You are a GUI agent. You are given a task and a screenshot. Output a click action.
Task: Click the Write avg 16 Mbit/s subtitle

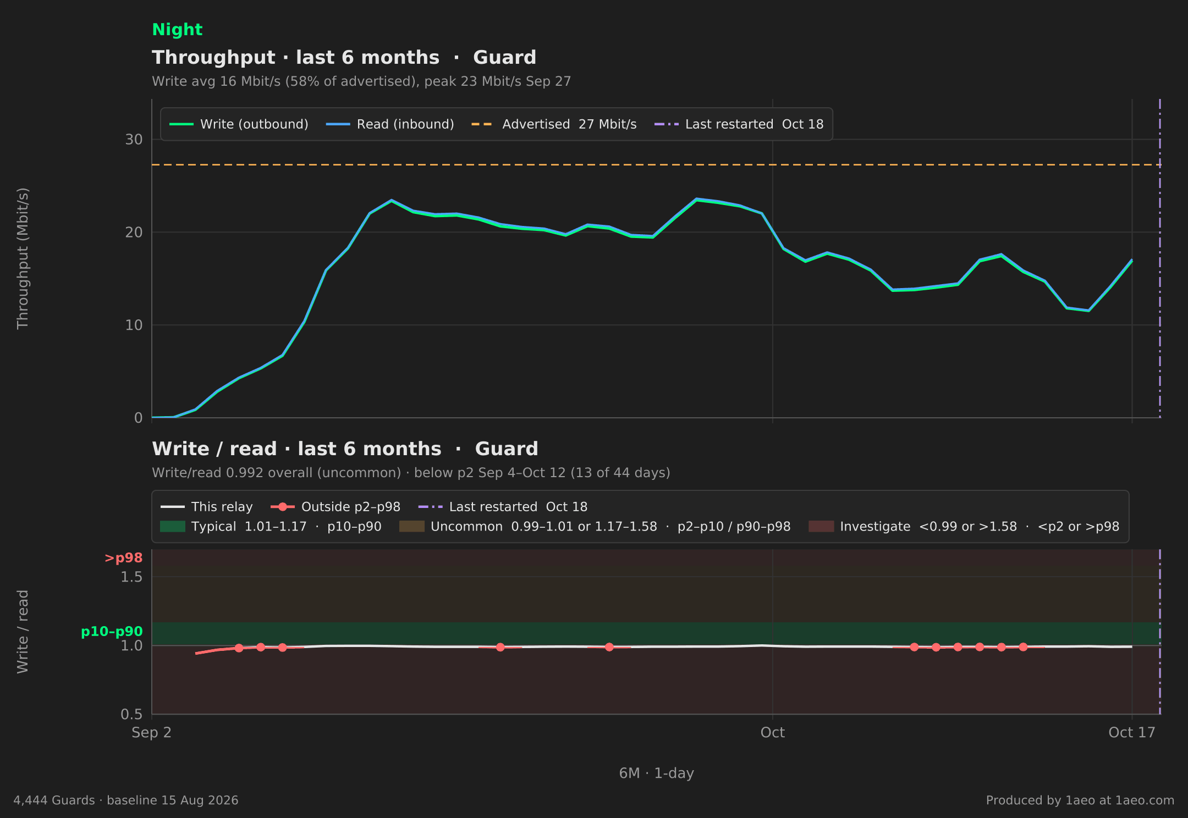point(361,81)
